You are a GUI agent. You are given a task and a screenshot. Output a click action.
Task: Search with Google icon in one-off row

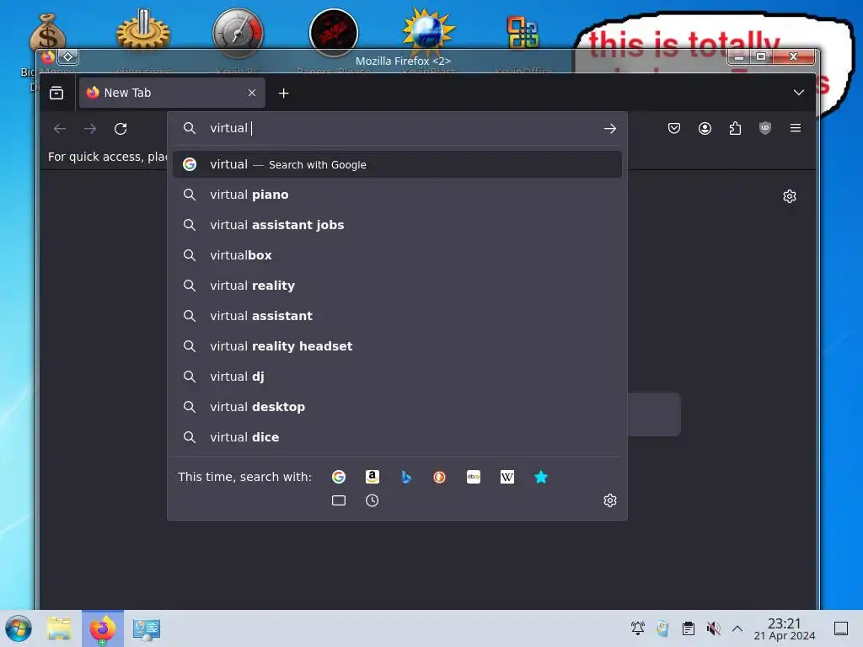click(x=339, y=477)
